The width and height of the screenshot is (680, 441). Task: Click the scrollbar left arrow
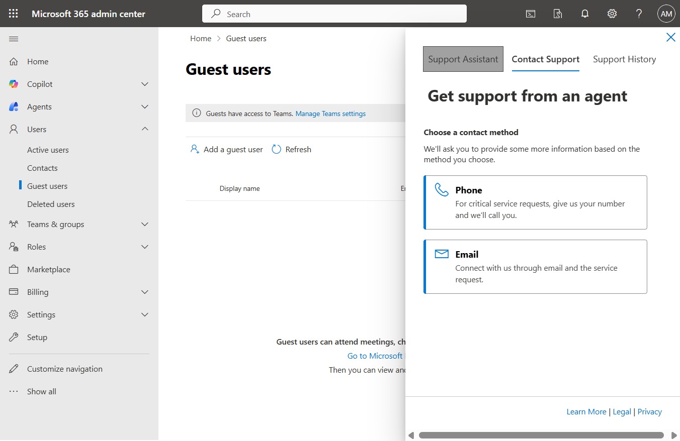coord(411,435)
